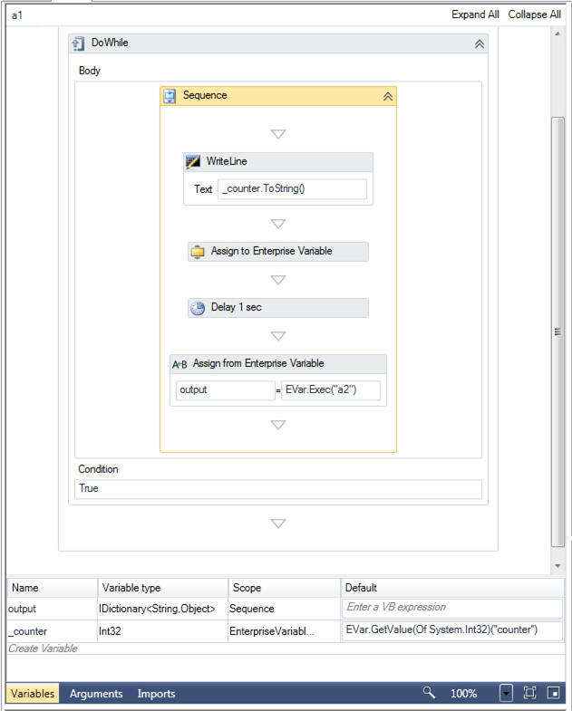This screenshot has width=572, height=711.
Task: Open the Variables tab
Action: (x=33, y=693)
